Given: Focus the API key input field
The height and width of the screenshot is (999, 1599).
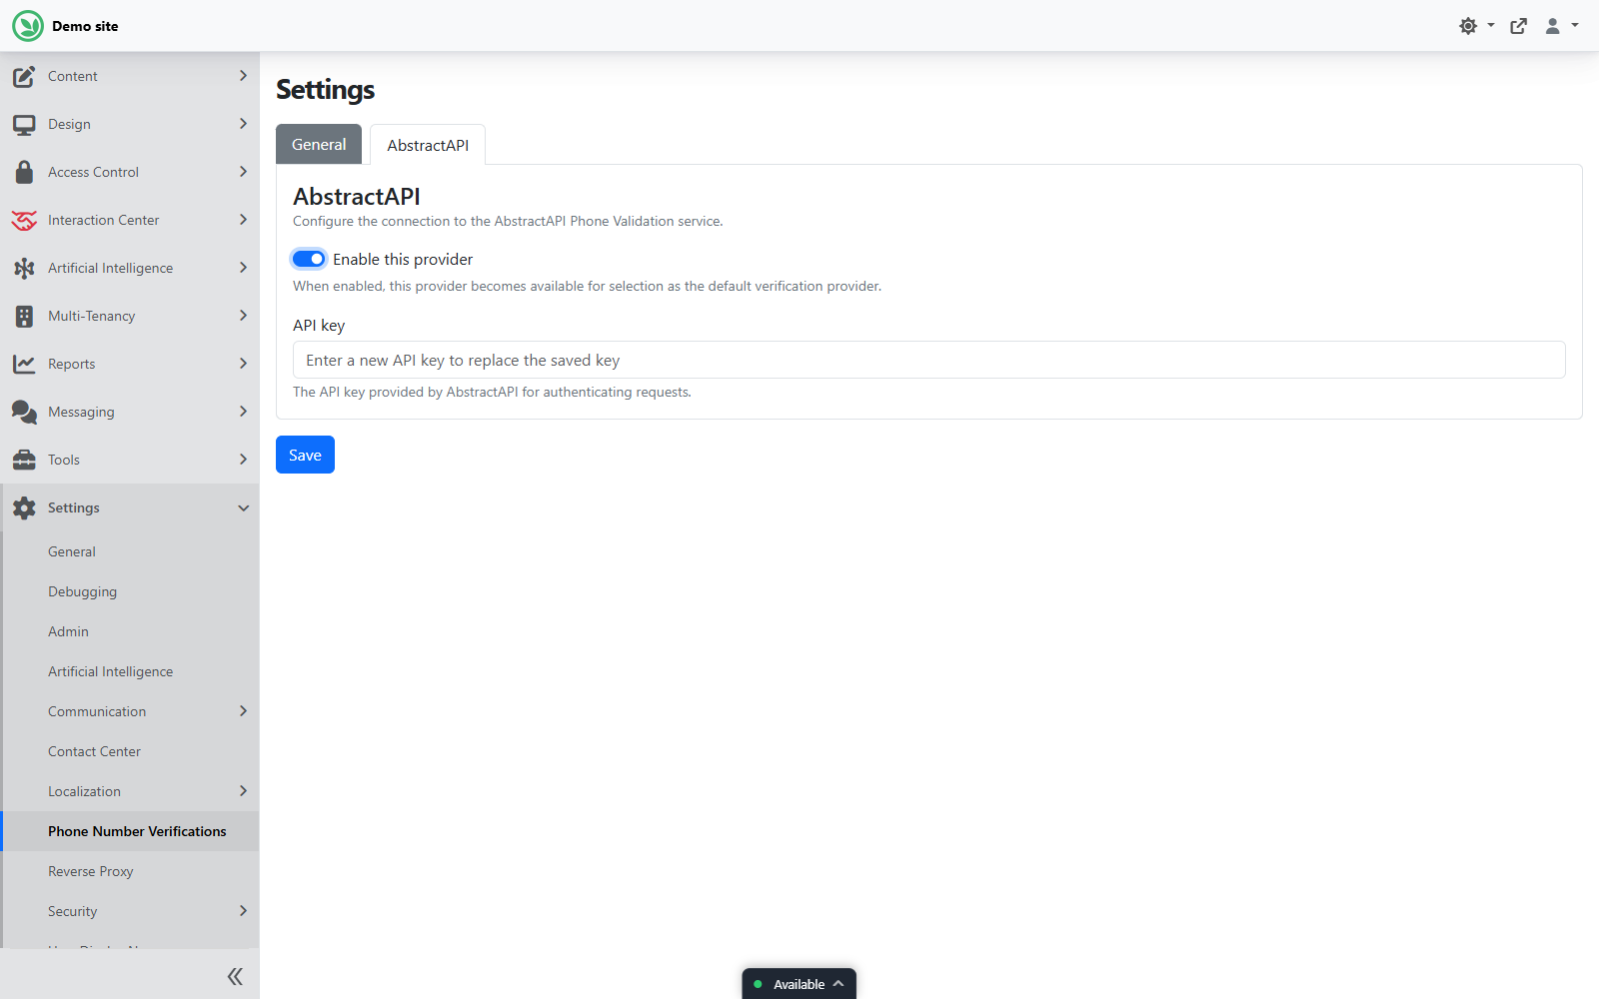Looking at the screenshot, I should [x=928, y=360].
